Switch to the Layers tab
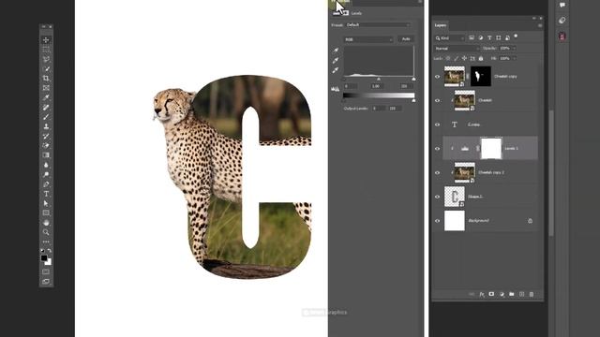 click(441, 25)
